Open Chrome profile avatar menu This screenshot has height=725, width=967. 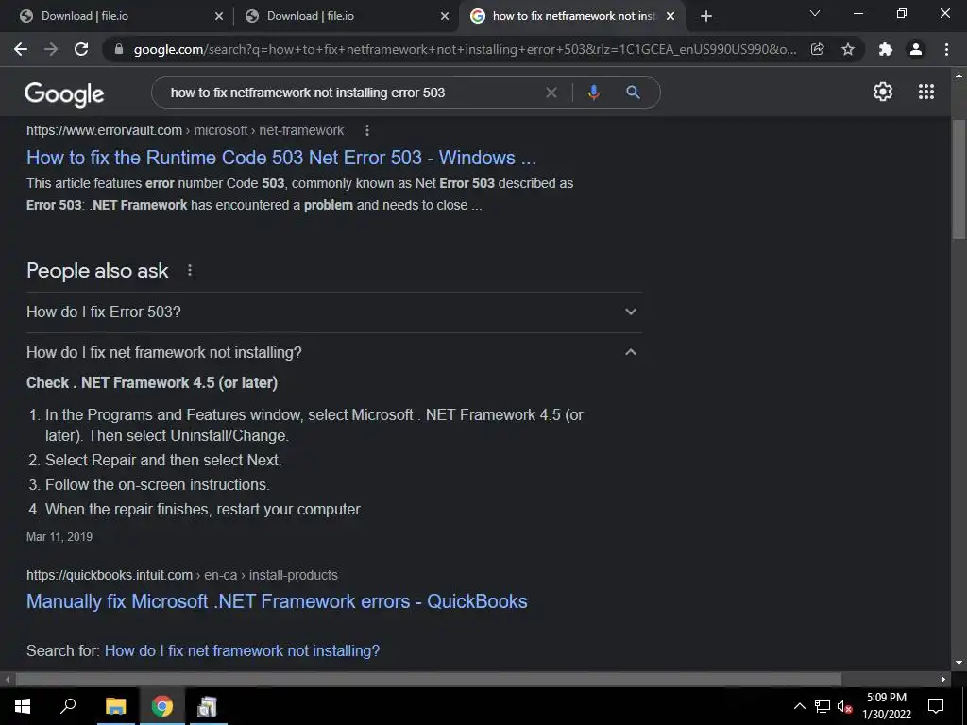(916, 49)
